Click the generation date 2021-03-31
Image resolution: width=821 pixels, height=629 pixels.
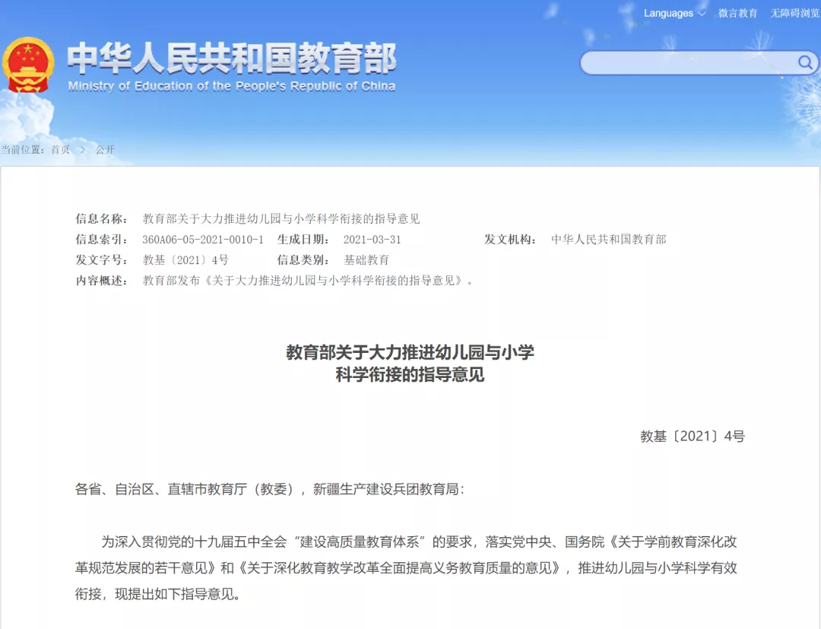tap(372, 240)
